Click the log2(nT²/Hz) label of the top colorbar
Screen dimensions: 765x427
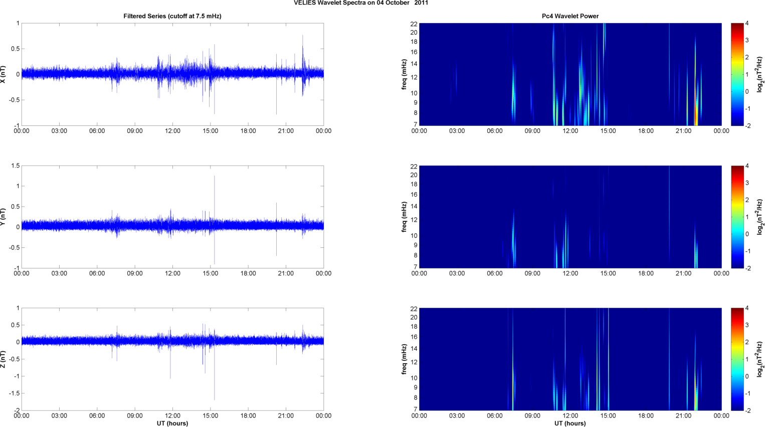(x=760, y=74)
